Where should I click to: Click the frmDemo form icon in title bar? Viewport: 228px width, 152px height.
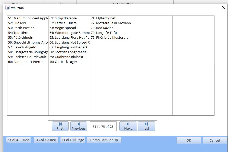pos(7,8)
